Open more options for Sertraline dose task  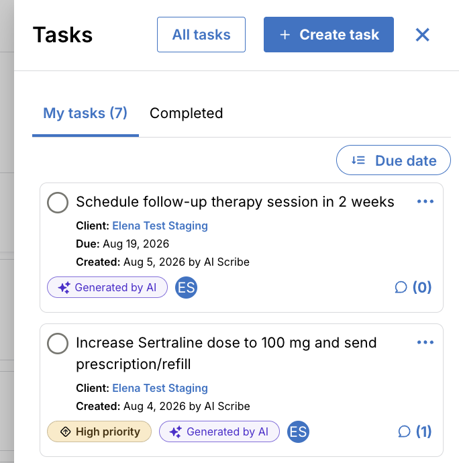(425, 342)
